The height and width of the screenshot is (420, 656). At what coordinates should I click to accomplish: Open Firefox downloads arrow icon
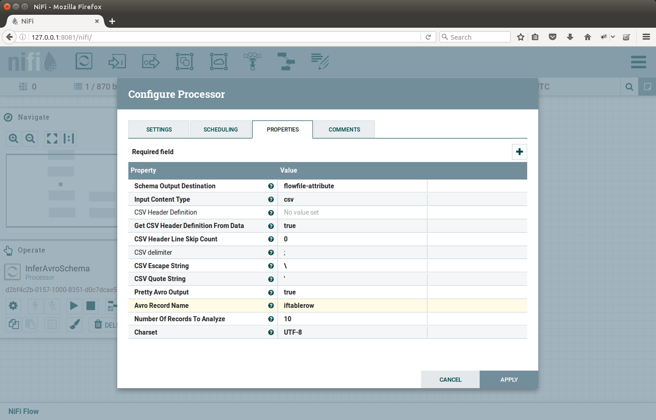(570, 37)
